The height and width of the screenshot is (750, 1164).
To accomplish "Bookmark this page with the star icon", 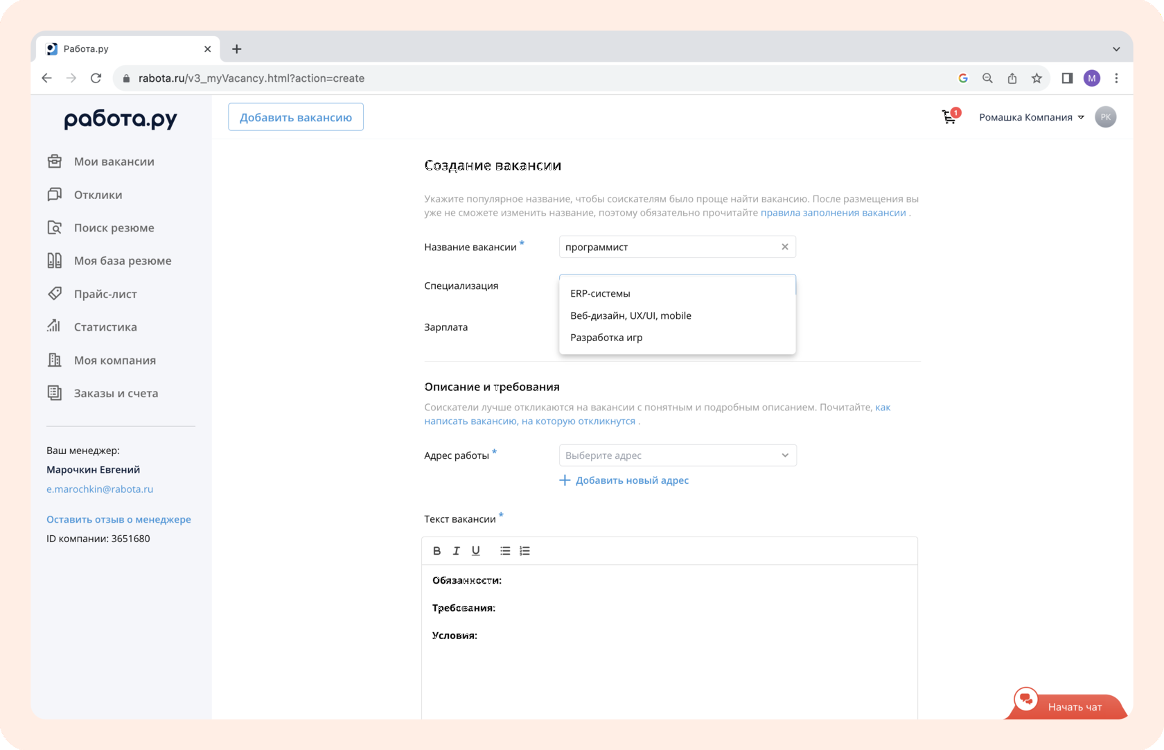I will (1037, 78).
